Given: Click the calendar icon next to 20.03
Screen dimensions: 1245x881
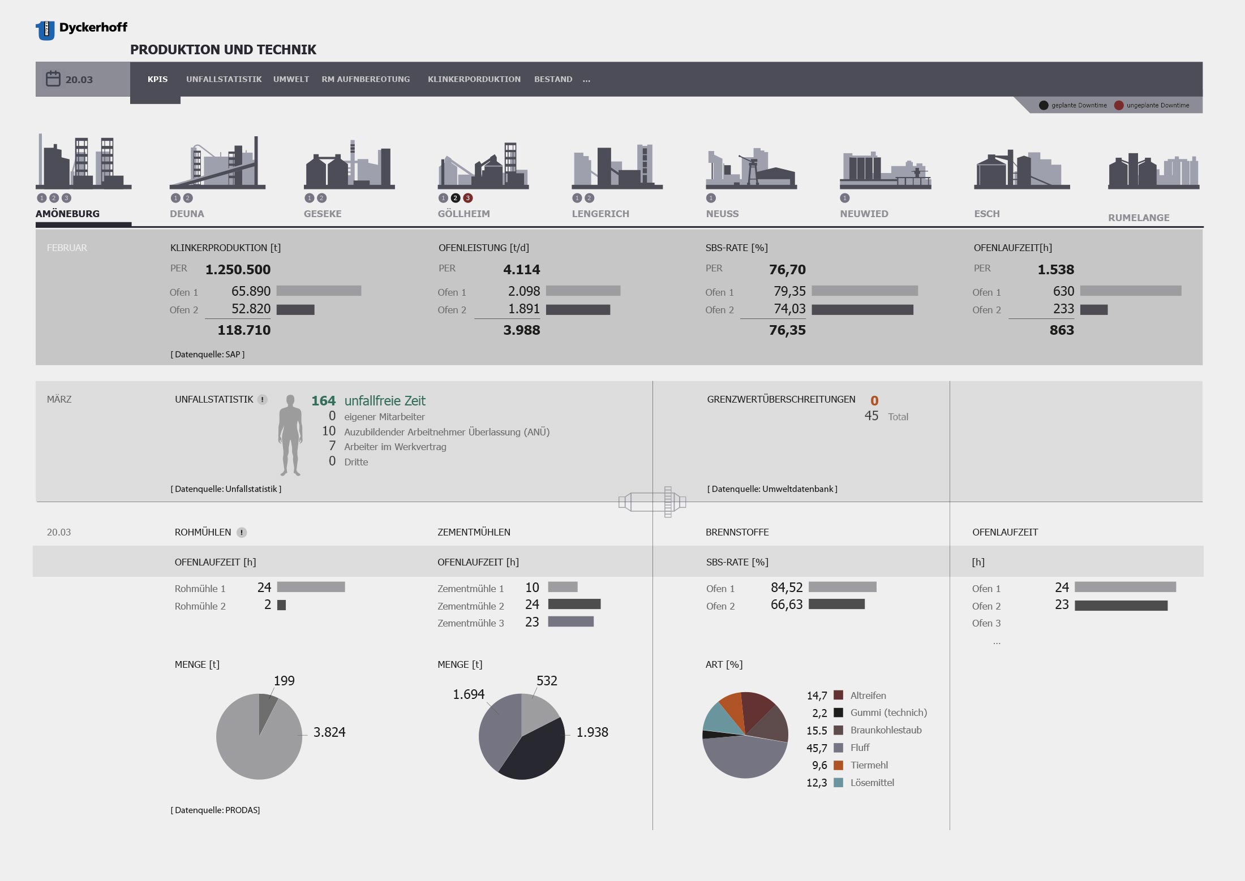Looking at the screenshot, I should (53, 79).
